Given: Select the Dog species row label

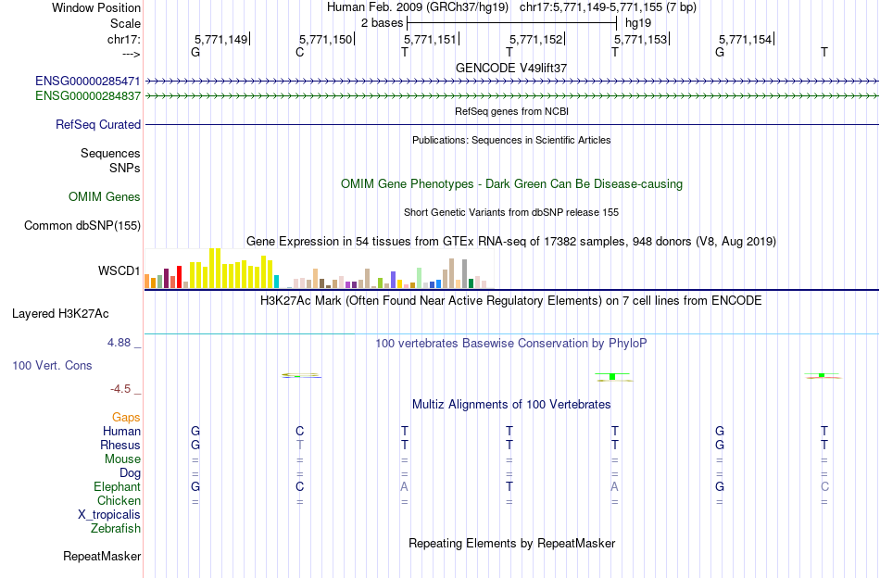Looking at the screenshot, I should [131, 473].
